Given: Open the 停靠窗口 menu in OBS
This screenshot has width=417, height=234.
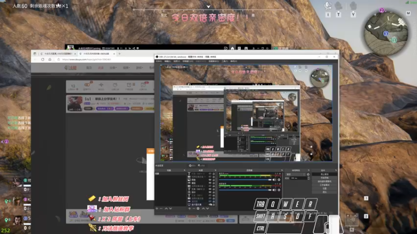Looking at the screenshot, I should pos(188,61).
